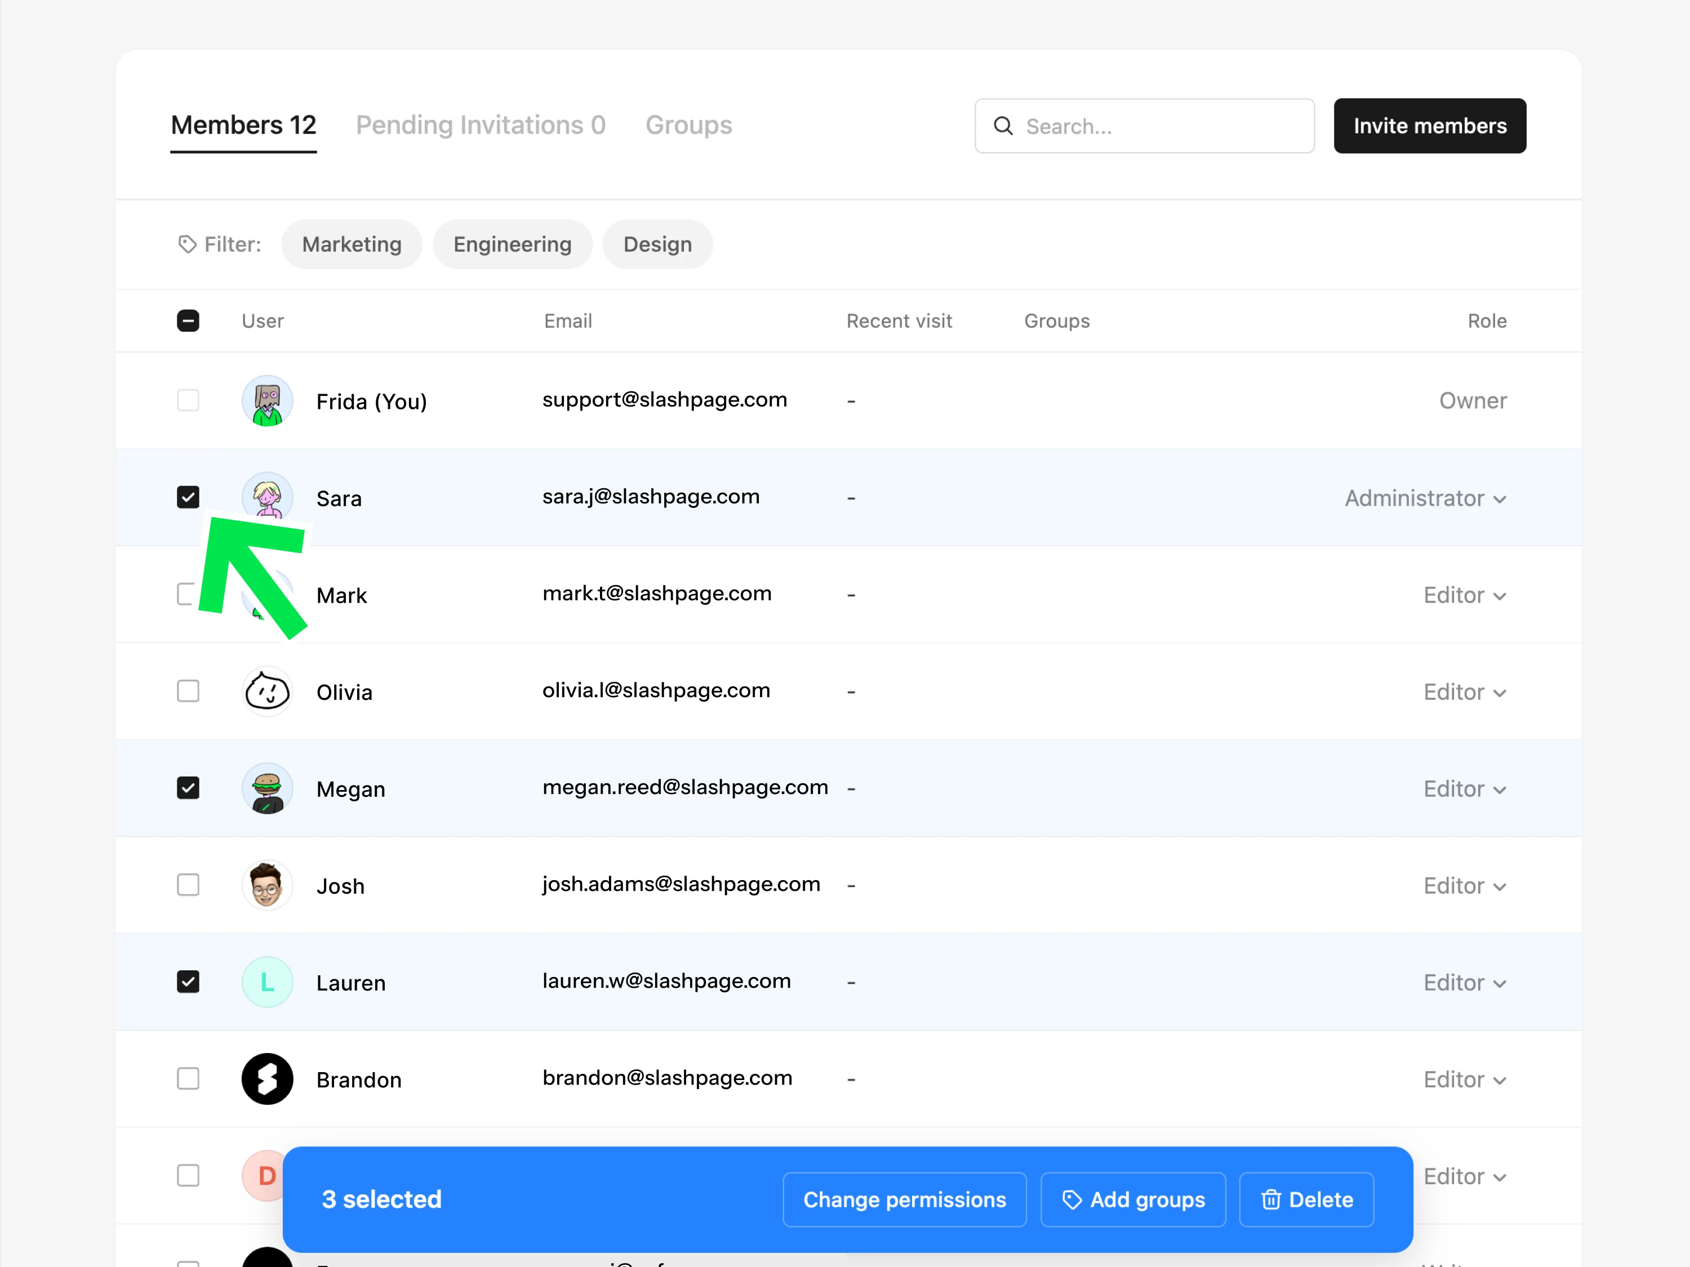Screen dimensions: 1690x1267
Task: Filter members by Engineering tag
Action: pyautogui.click(x=512, y=244)
